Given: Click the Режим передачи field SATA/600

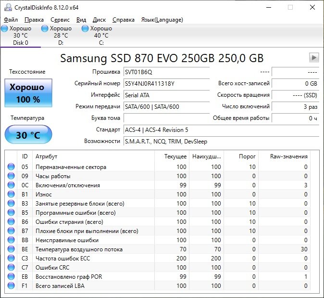Looking at the screenshot, I should (166, 107).
